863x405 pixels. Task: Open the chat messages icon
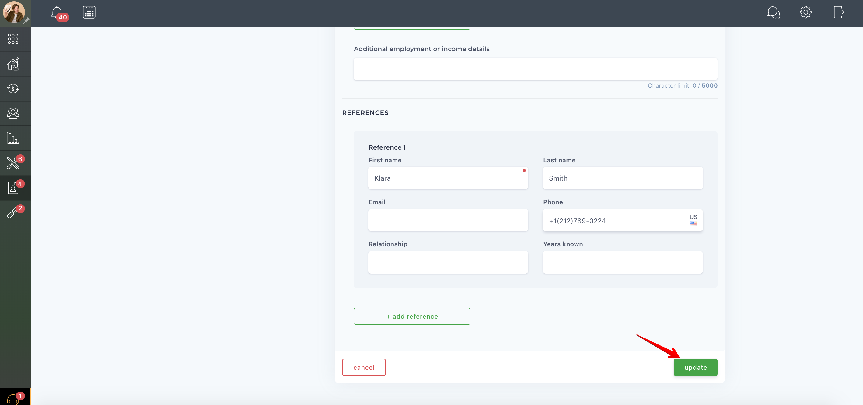774,13
